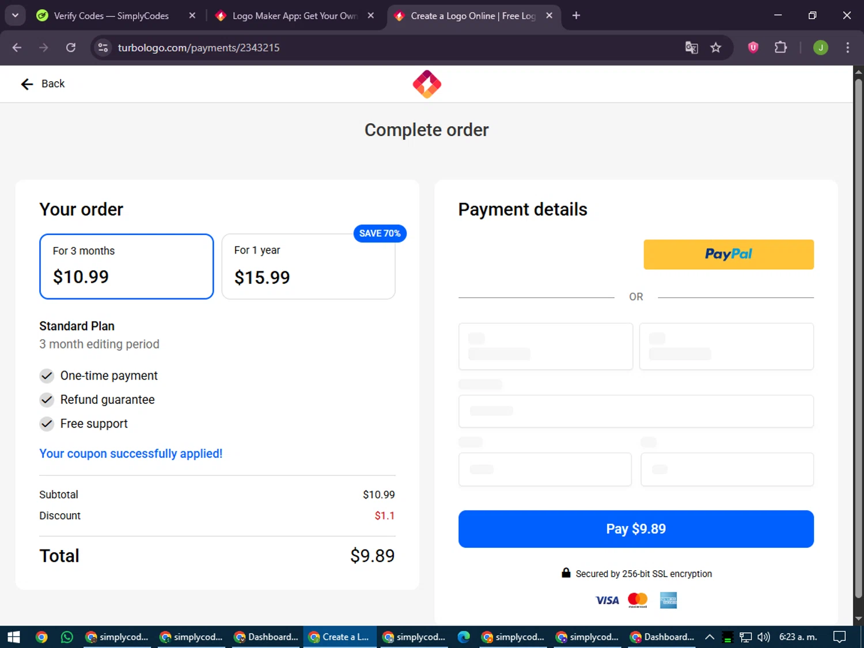Go back using the browser back arrow

[17, 48]
